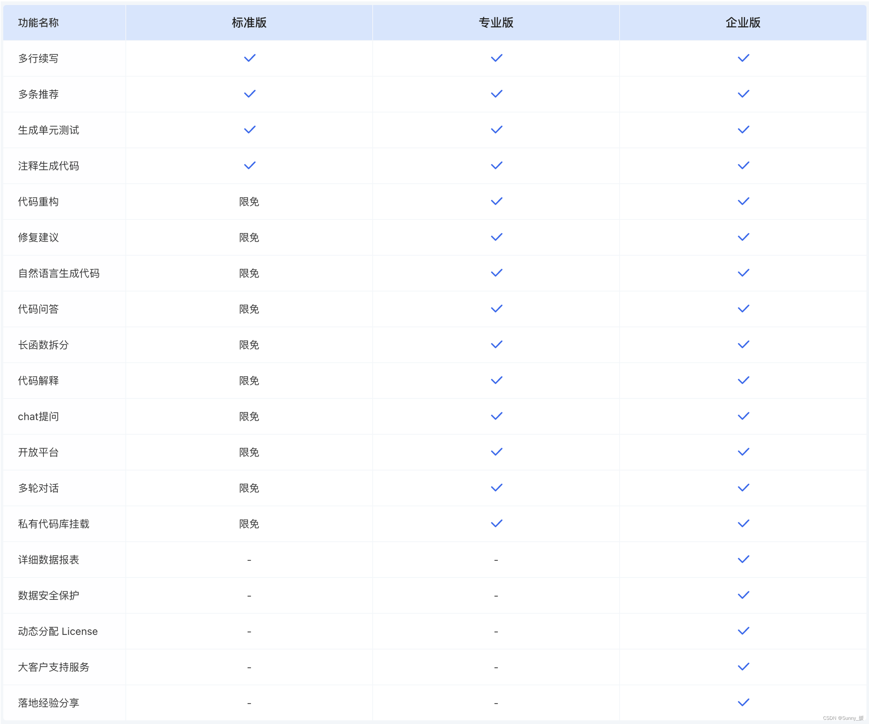Viewport: 869px width, 724px height.
Task: Click 限免 in the 多轮对话 row
Action: (249, 488)
